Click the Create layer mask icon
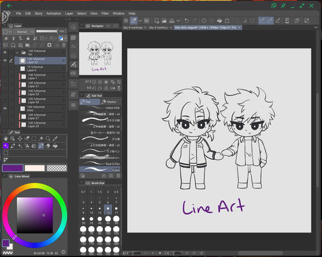322x257 pixels. pyautogui.click(x=49, y=45)
